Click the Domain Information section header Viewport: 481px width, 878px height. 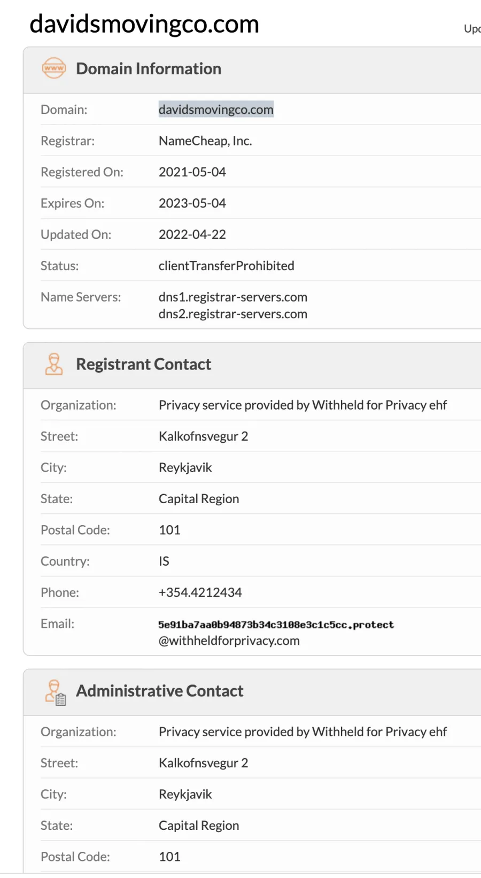click(149, 68)
